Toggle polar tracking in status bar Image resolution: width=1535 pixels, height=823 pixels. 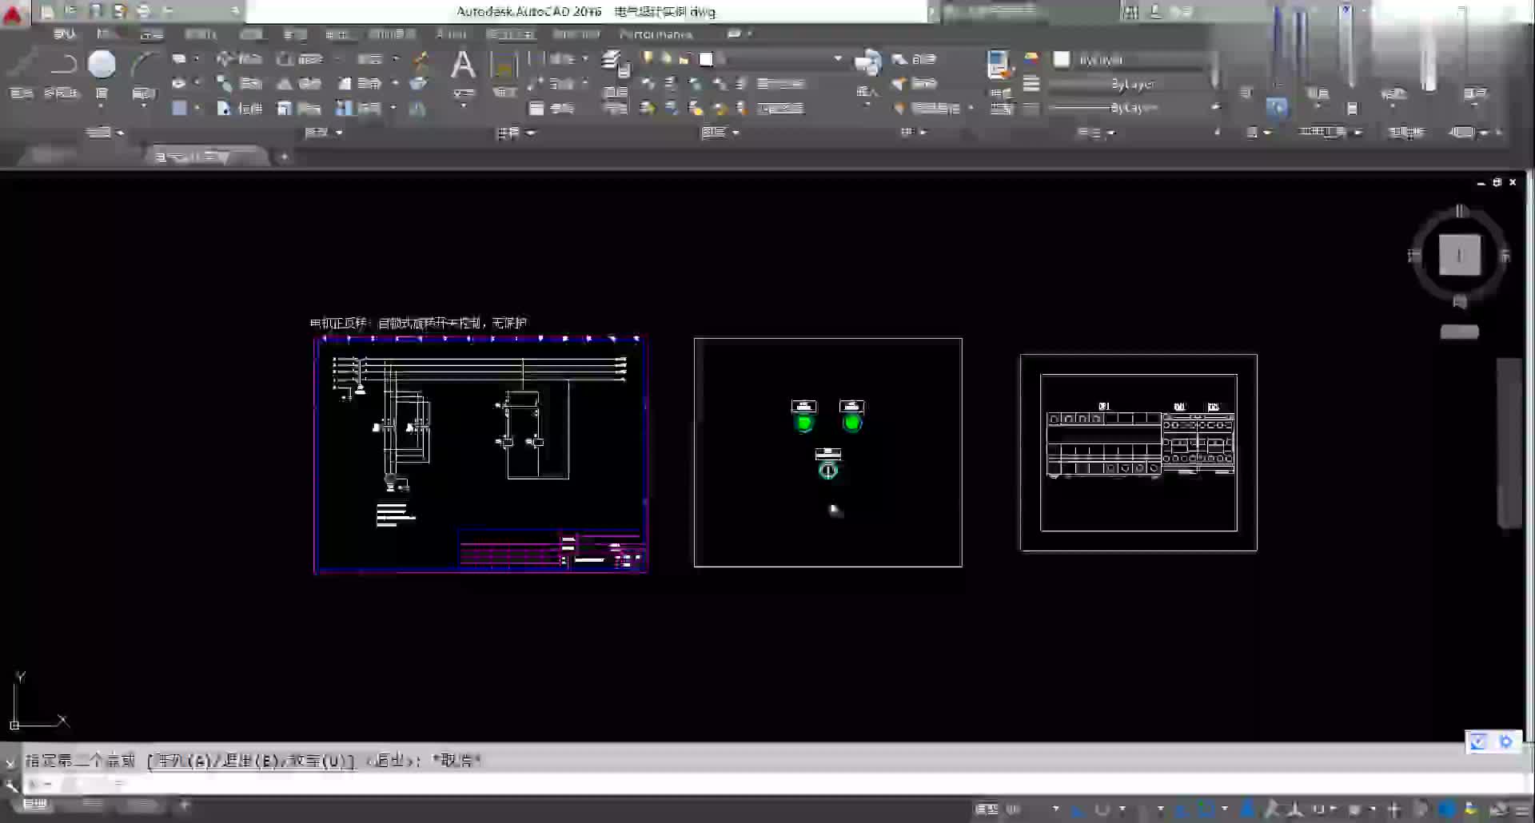pyautogui.click(x=1102, y=809)
